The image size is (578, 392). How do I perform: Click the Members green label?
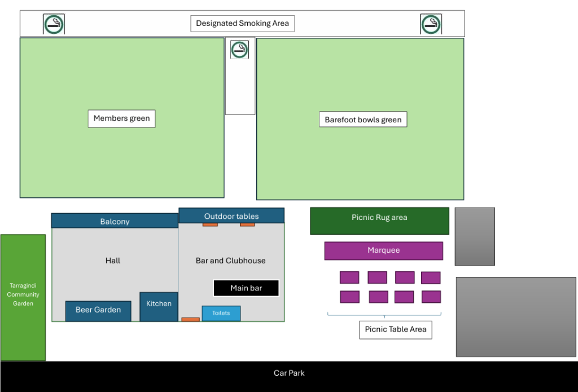coord(121,118)
